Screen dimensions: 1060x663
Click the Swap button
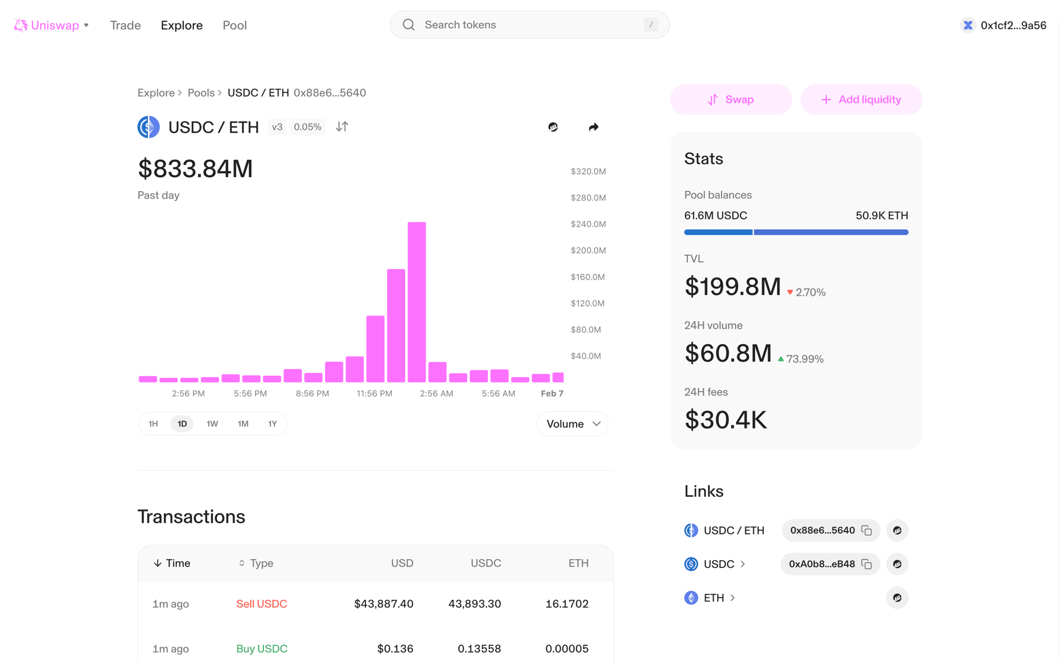click(x=731, y=99)
